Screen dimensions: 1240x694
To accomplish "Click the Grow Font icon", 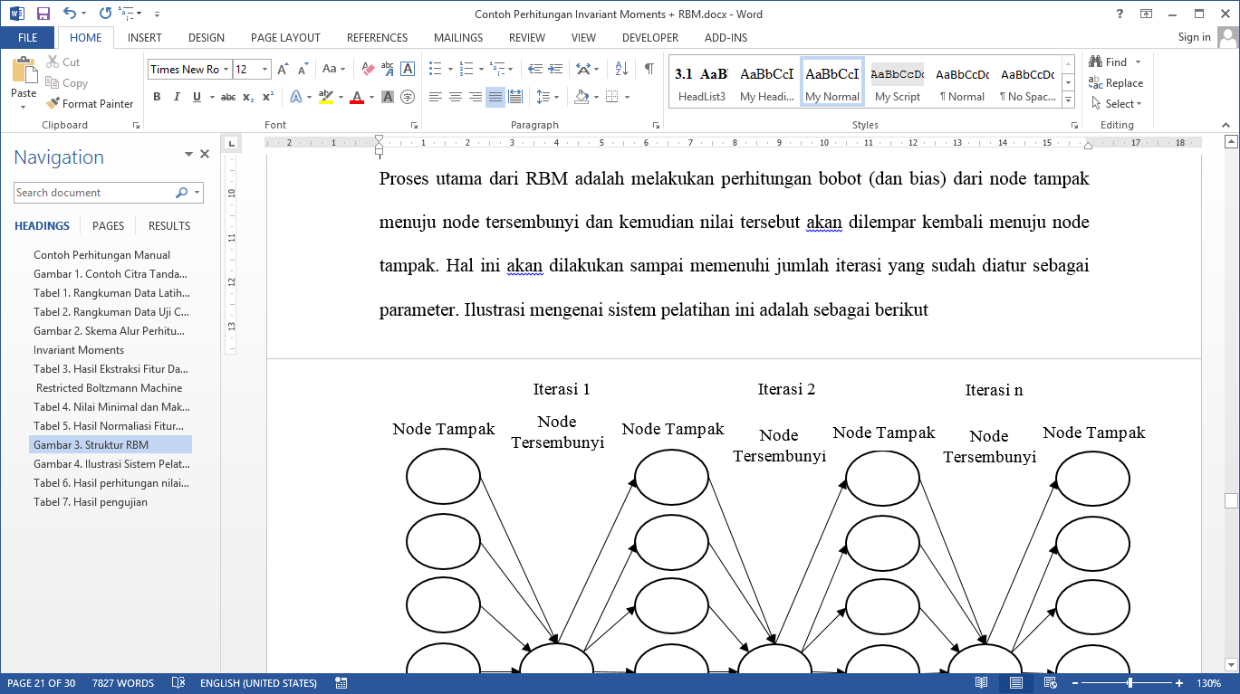I will coord(283,69).
